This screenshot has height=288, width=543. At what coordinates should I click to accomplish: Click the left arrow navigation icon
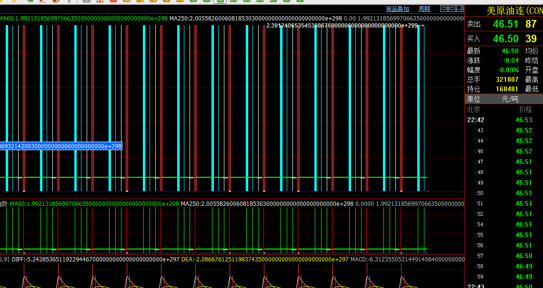tap(443, 9)
